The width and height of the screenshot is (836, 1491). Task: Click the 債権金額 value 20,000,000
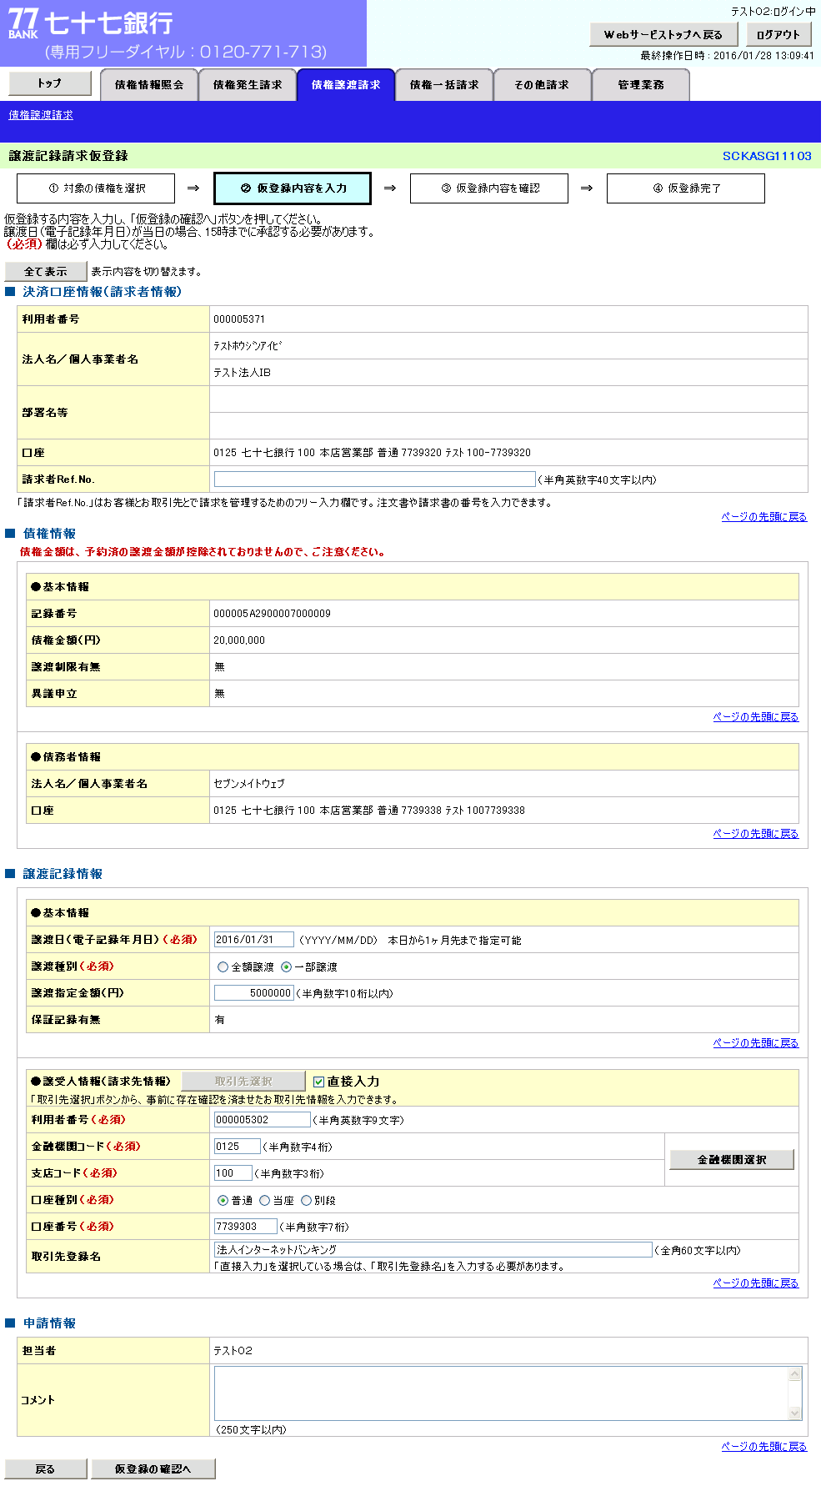click(x=239, y=640)
